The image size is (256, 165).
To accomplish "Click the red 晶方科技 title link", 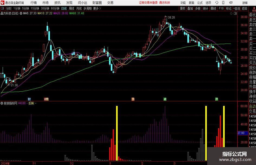I will (165, 3).
